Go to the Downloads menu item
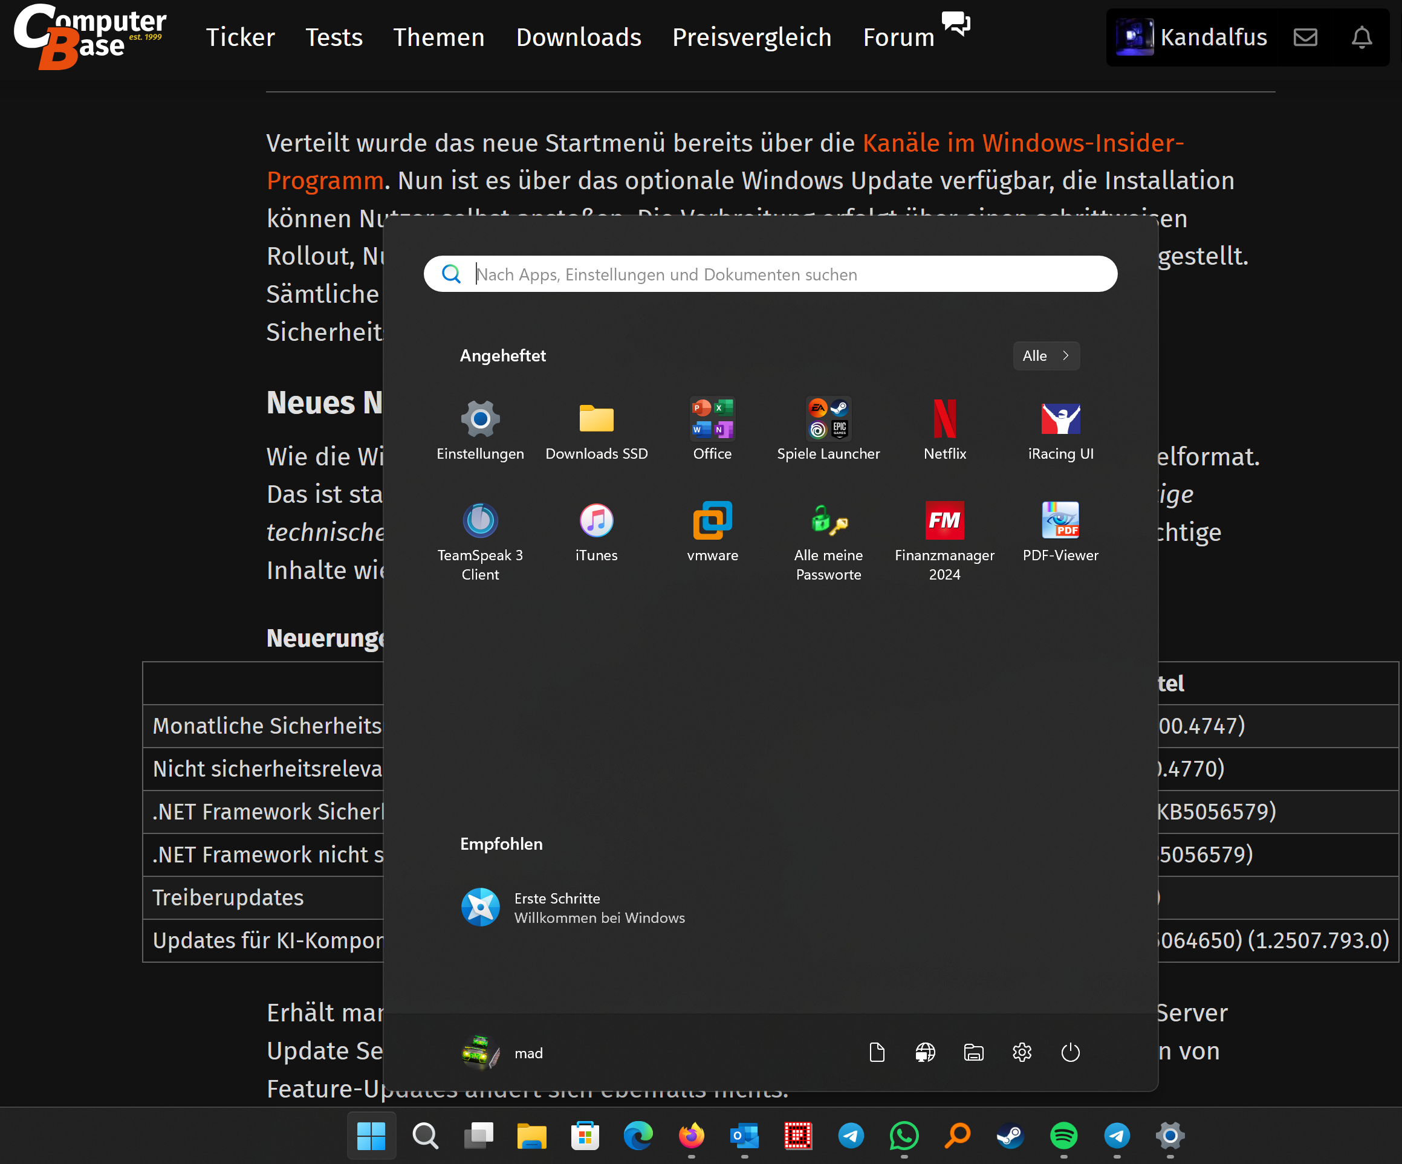The height and width of the screenshot is (1164, 1402). [x=578, y=37]
